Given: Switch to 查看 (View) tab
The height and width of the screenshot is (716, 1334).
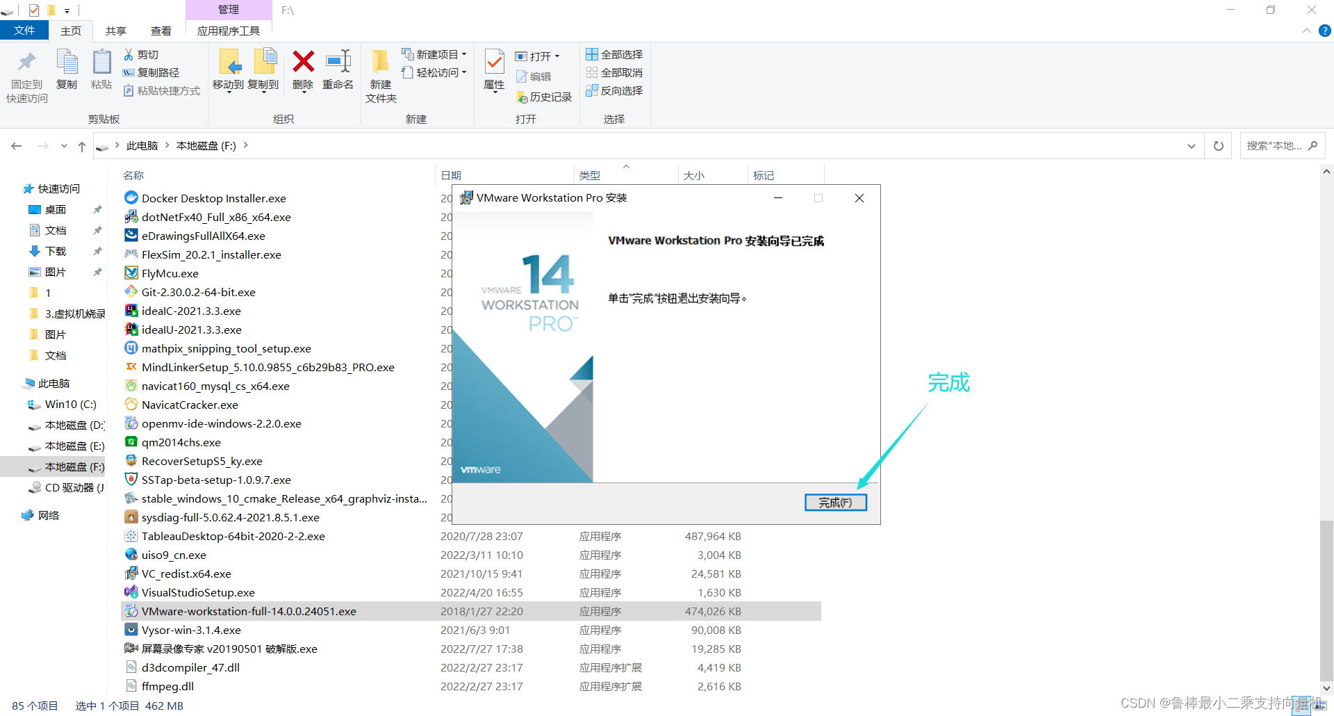Looking at the screenshot, I should point(161,31).
